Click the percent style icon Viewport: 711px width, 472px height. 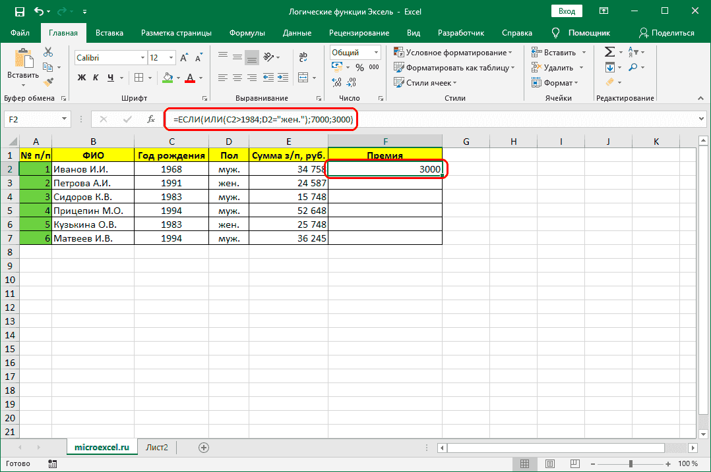point(359,67)
